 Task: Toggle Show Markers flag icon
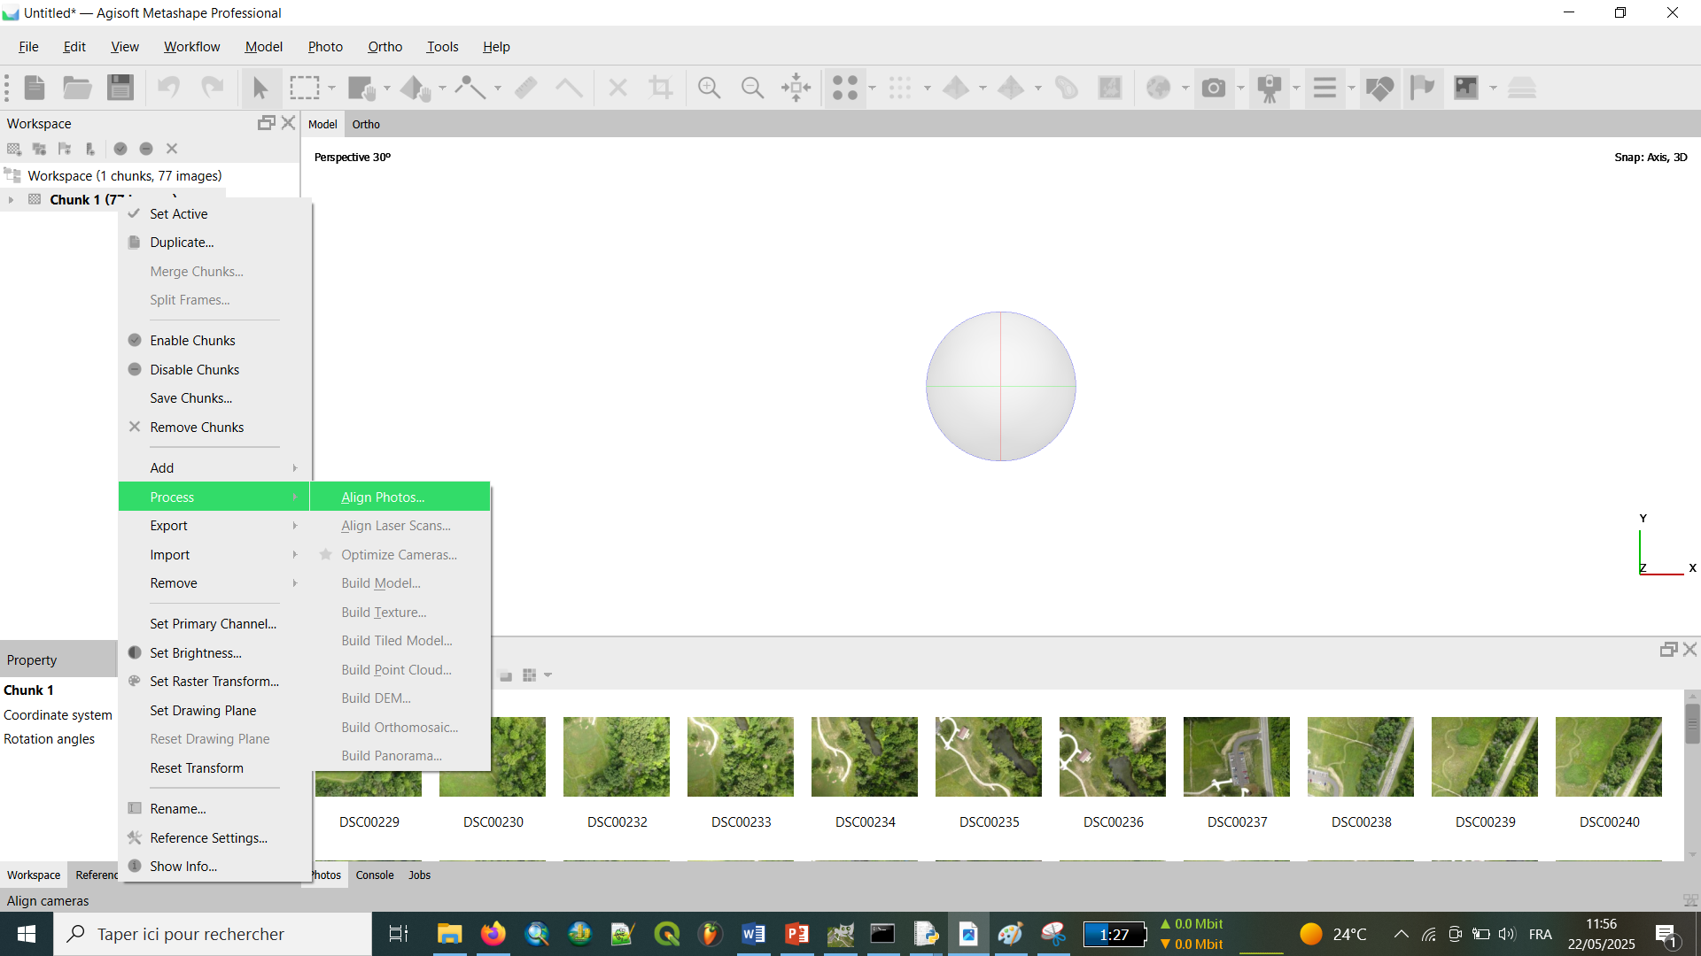[1422, 88]
